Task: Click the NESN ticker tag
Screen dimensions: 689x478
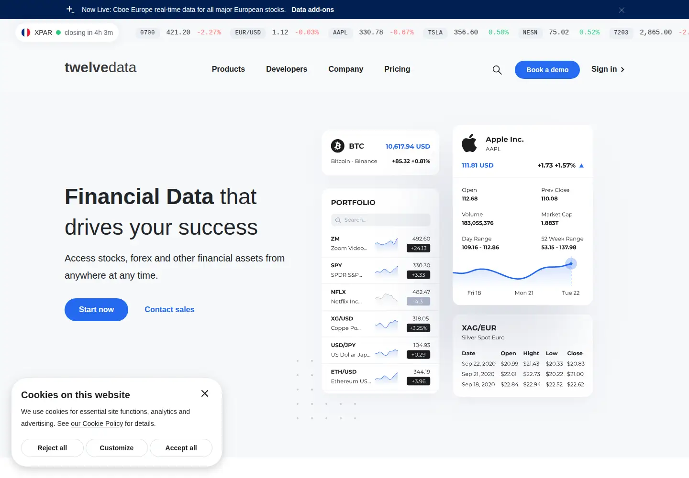Action: coord(530,33)
